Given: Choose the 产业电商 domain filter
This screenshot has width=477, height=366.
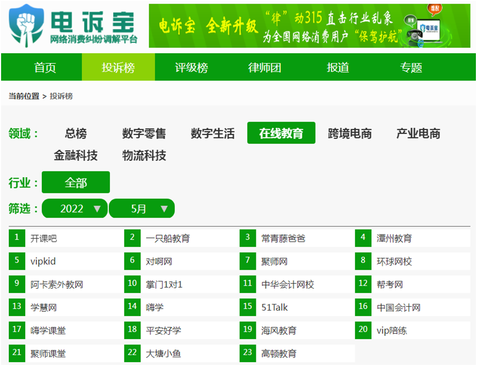Looking at the screenshot, I should [418, 133].
